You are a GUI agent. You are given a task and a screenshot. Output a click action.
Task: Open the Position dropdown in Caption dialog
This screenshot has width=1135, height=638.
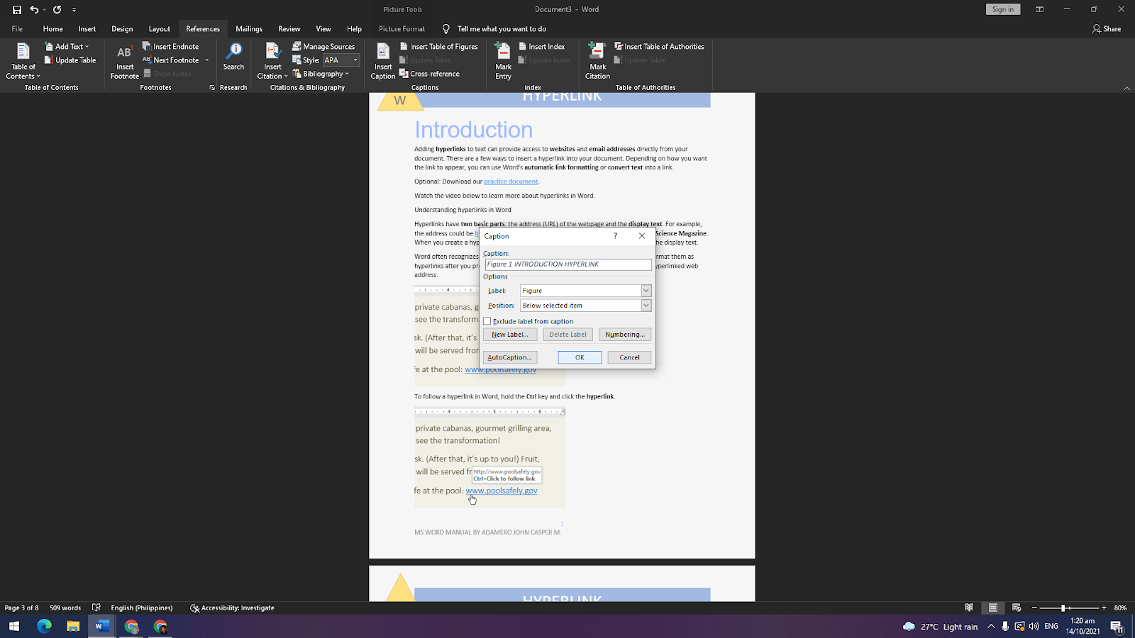point(646,306)
